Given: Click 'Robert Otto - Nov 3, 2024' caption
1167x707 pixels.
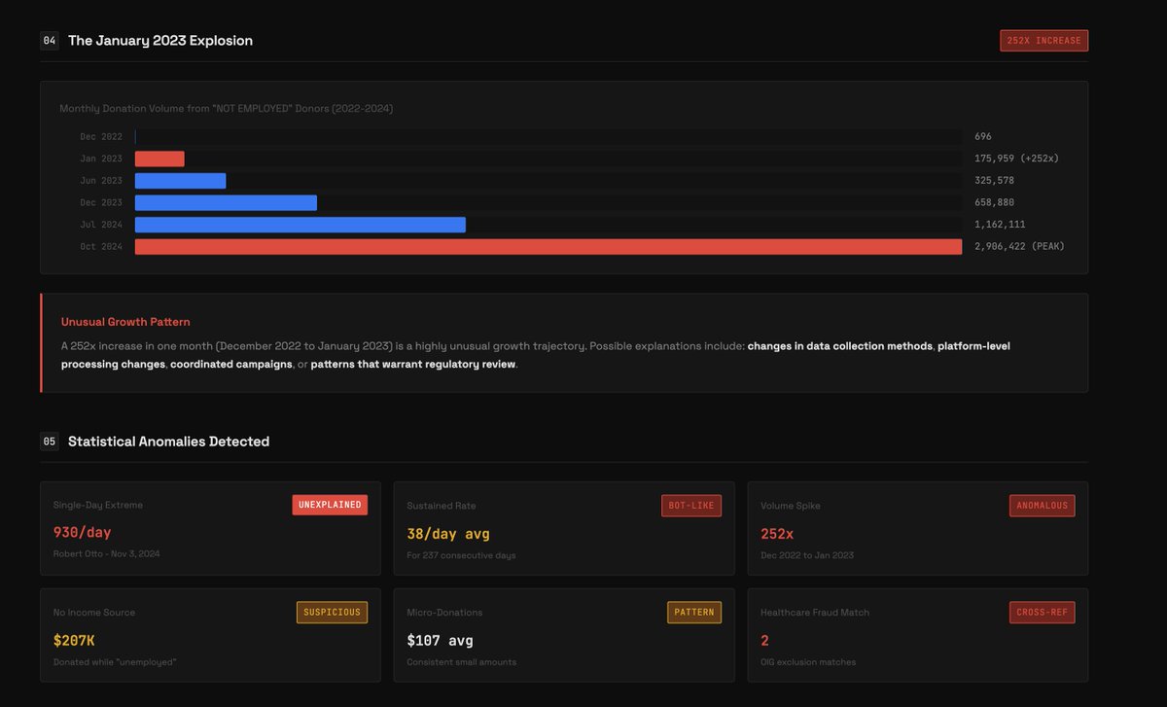Looking at the screenshot, I should [107, 554].
